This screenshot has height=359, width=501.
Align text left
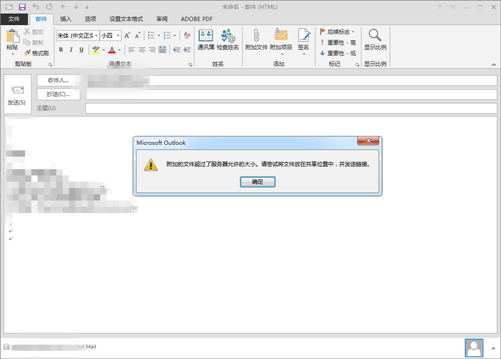pos(132,49)
